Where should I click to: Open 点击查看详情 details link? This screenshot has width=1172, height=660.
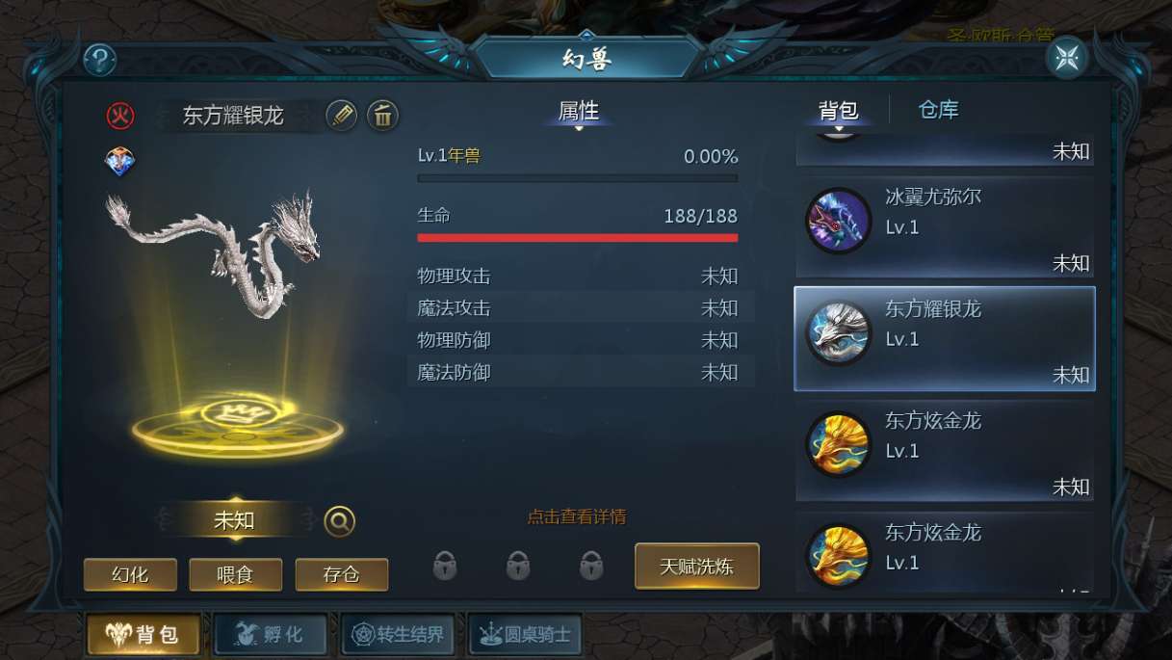[x=577, y=517]
